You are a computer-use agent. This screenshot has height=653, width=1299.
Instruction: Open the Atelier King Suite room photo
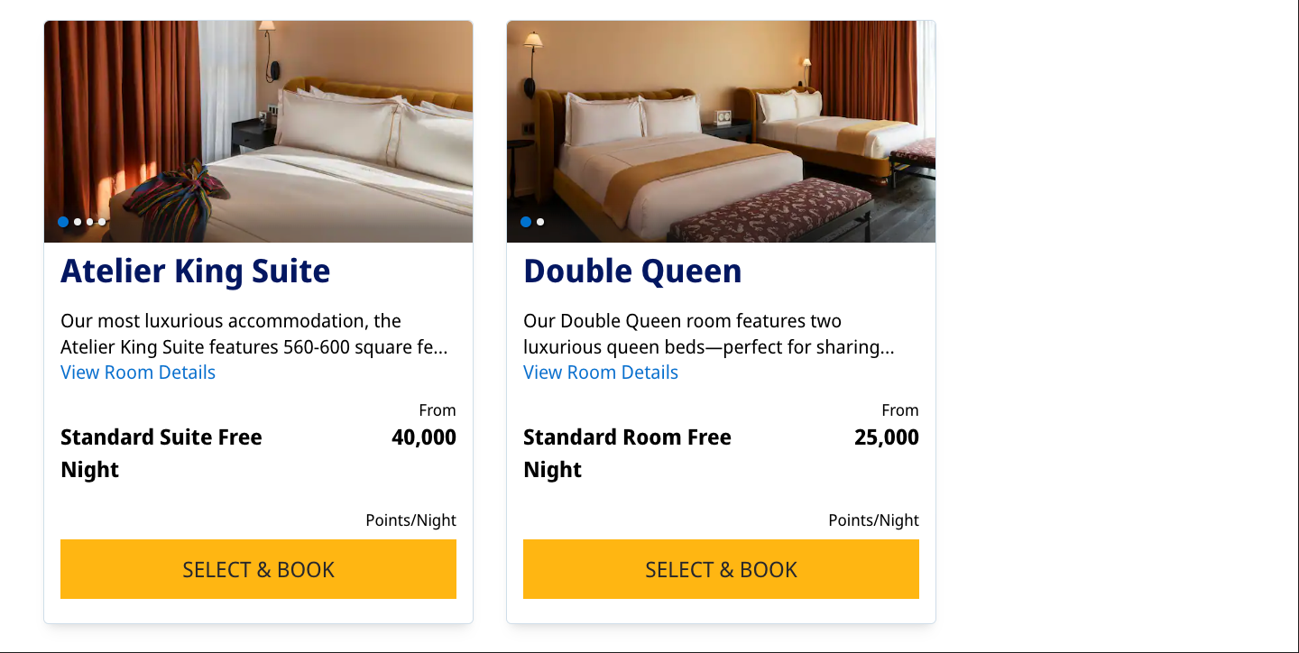tap(258, 132)
